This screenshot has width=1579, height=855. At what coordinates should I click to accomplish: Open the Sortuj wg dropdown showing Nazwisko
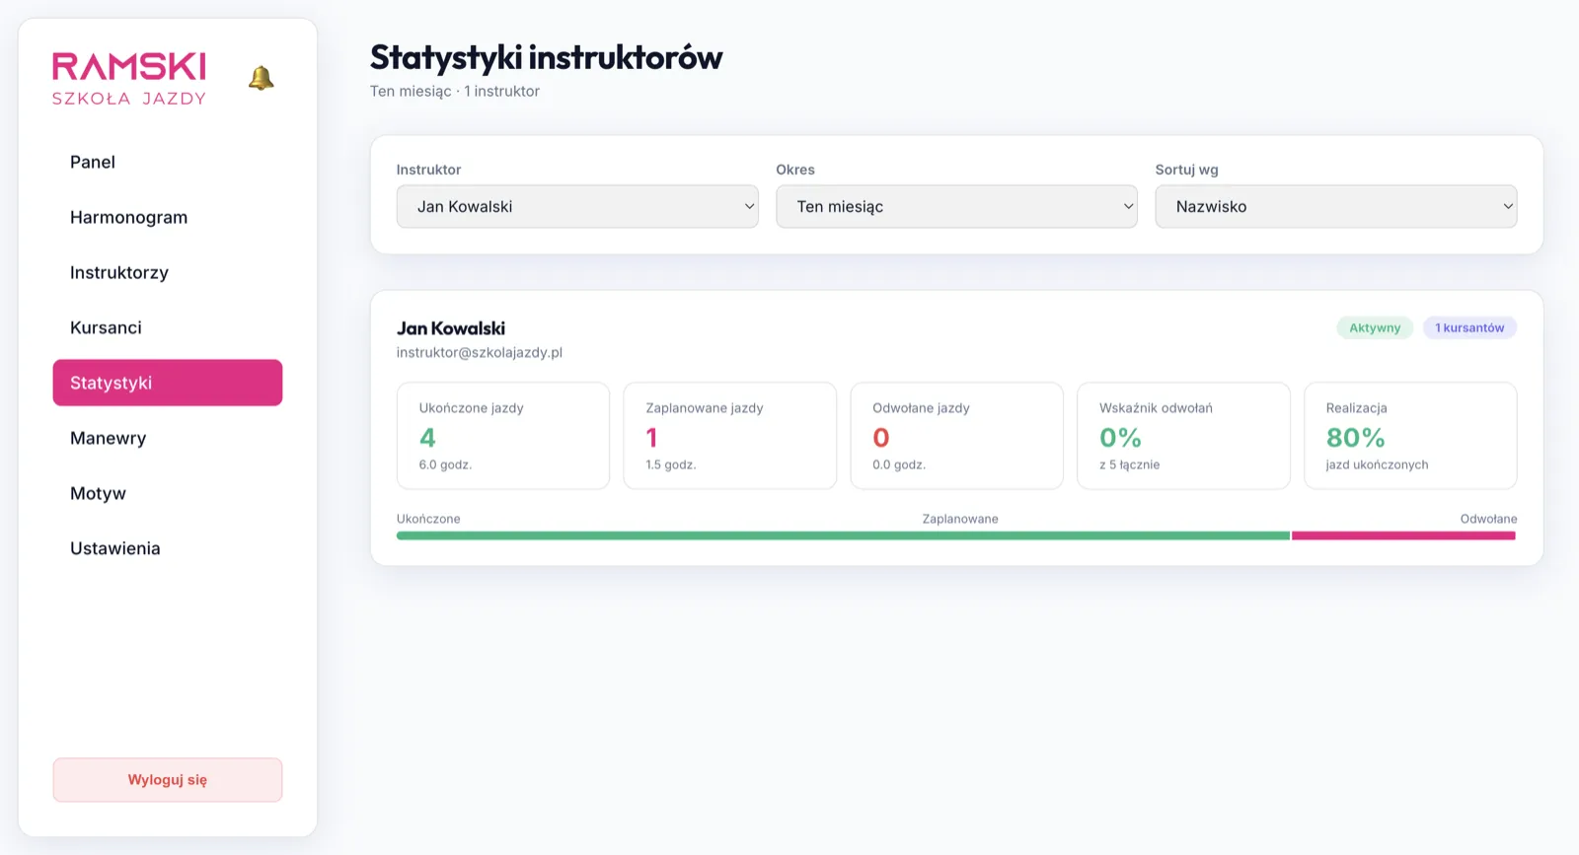pyautogui.click(x=1336, y=206)
